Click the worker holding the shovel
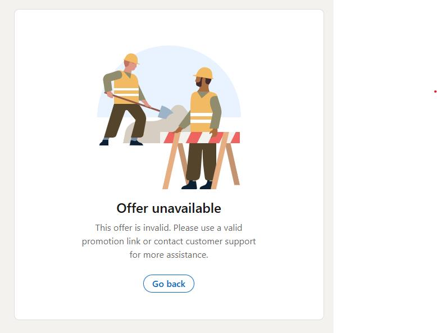The width and height of the screenshot is (437, 333). 124,99
